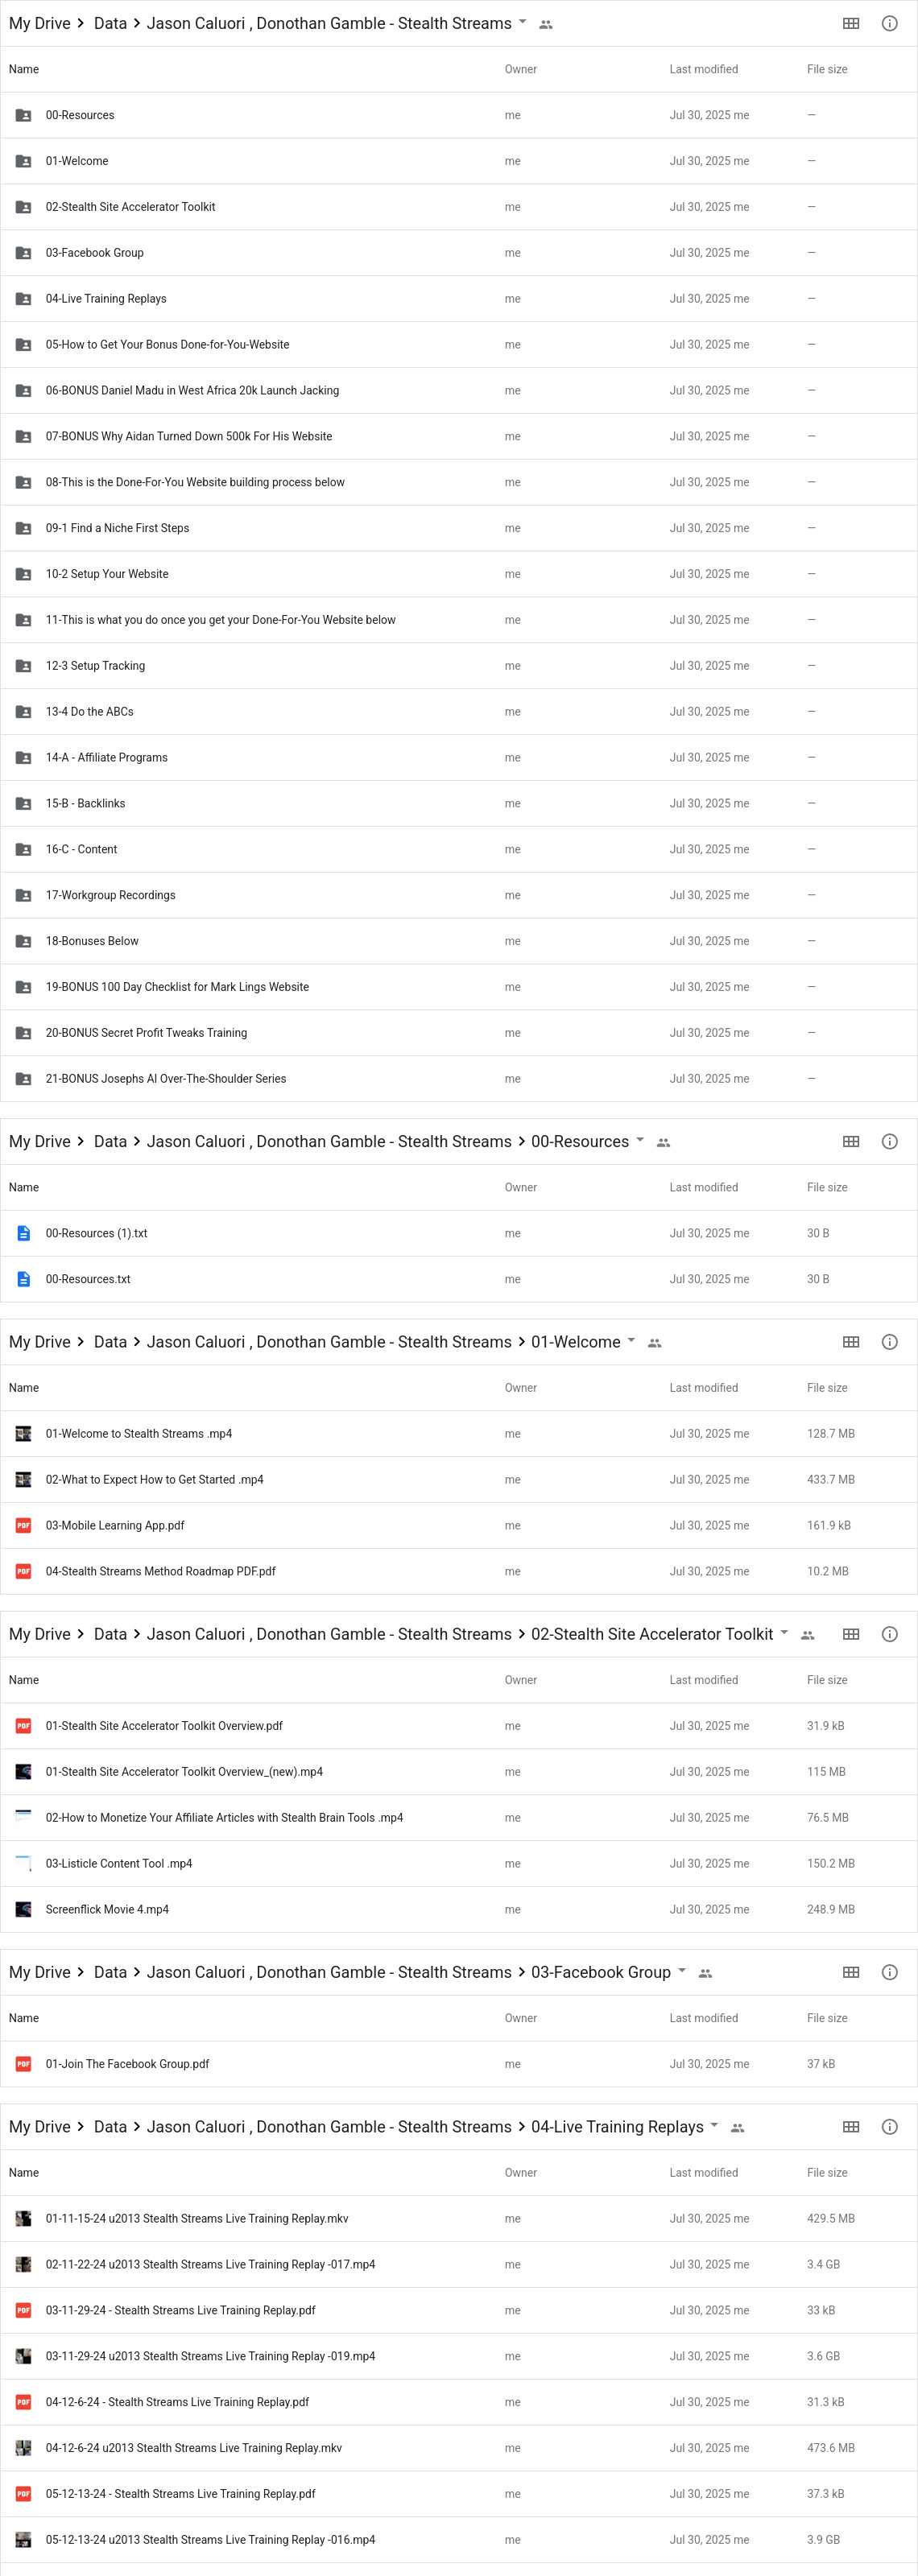View details info icon in 04-Live Training Replays listing

tap(889, 2126)
